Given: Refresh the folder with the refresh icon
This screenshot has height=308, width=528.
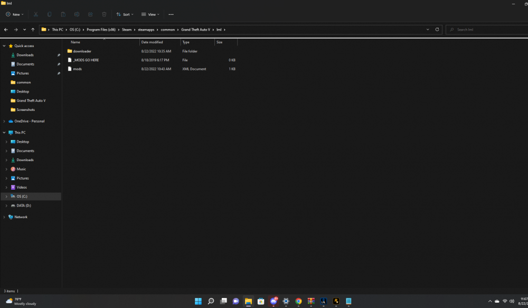Looking at the screenshot, I should (438, 30).
